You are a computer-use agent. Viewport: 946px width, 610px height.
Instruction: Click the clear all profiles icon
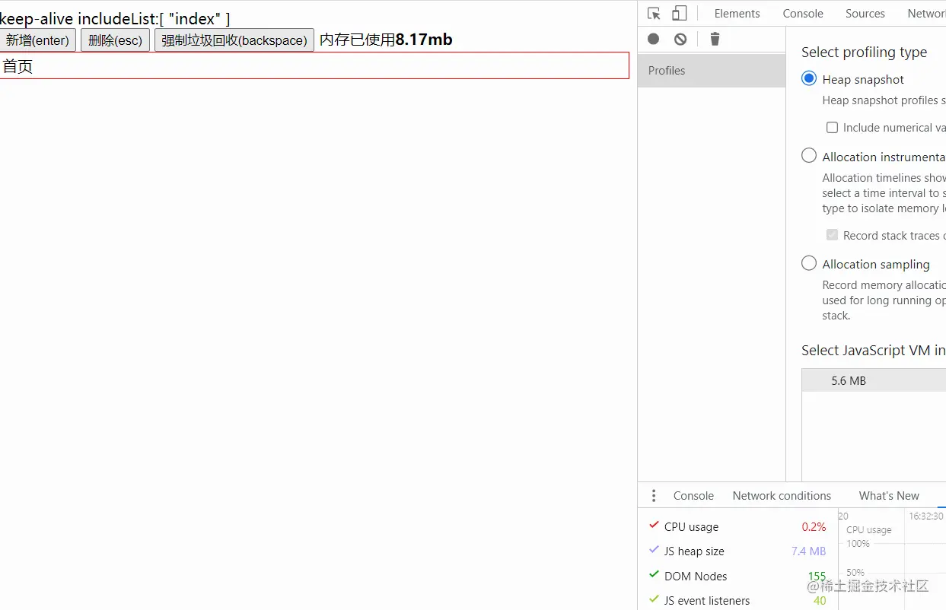tap(680, 39)
